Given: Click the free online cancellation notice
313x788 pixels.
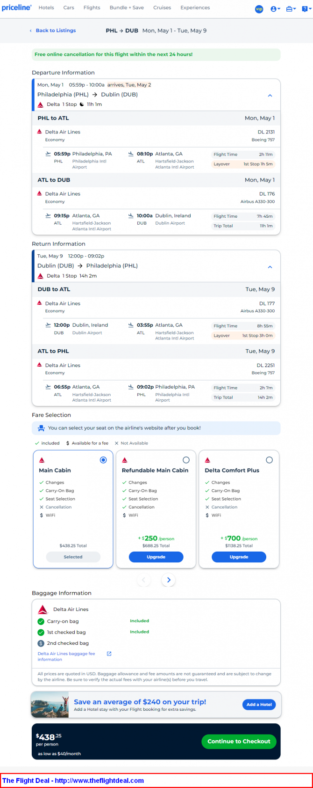Looking at the screenshot, I should [156, 54].
